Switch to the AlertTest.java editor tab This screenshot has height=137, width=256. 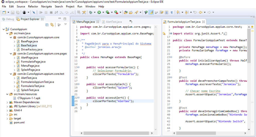pyautogui.click(x=112, y=22)
